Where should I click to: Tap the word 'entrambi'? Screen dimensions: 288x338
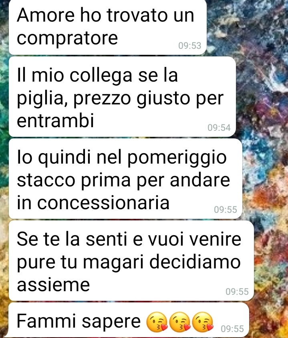click(55, 120)
